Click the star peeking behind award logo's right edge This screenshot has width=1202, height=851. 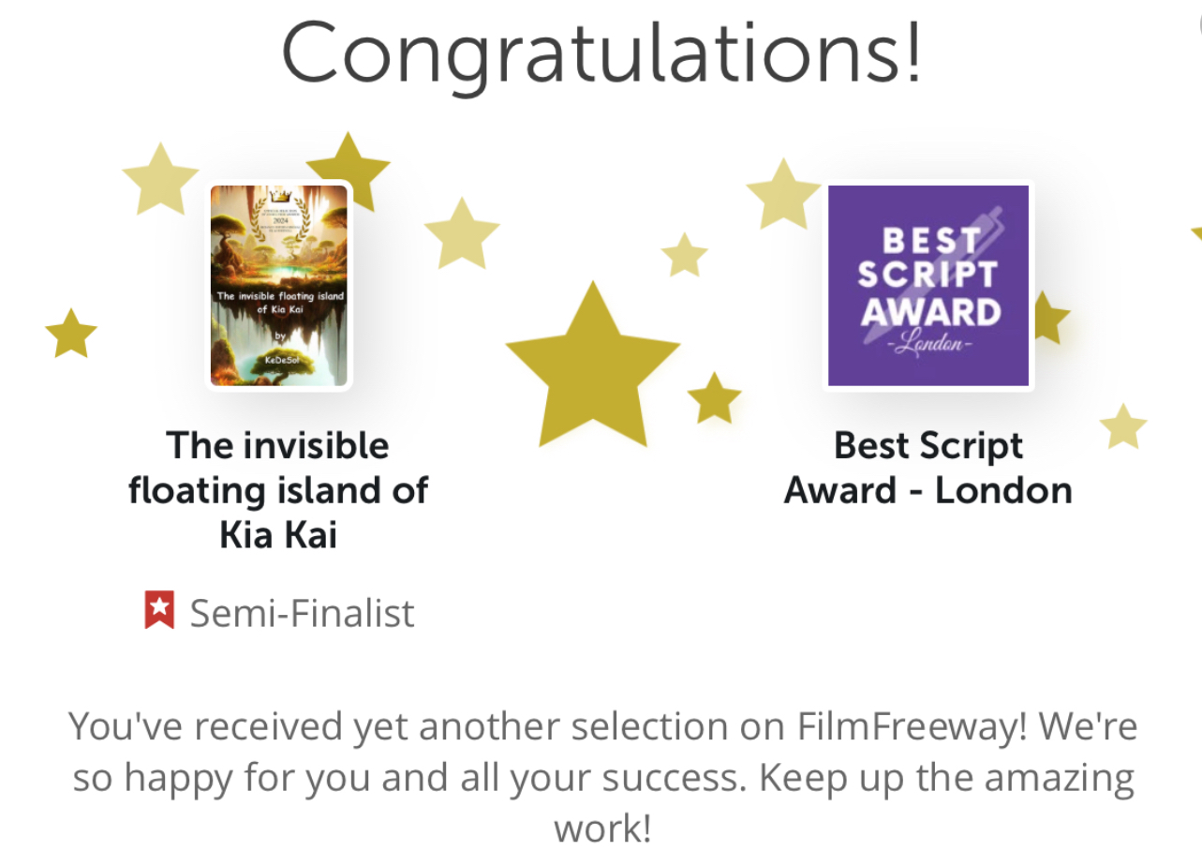pos(1051,319)
